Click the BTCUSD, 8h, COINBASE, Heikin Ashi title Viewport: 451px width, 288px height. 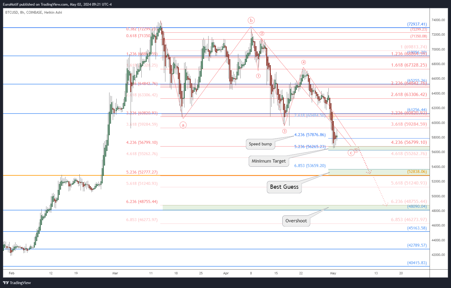34,12
